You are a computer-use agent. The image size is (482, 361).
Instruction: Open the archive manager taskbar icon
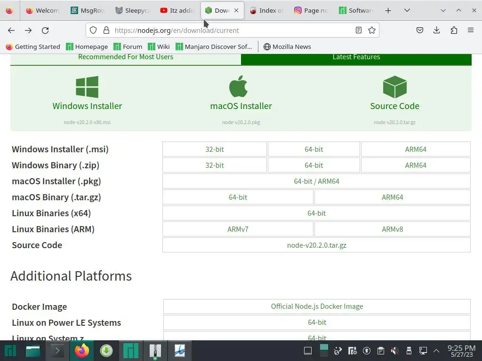(155, 351)
